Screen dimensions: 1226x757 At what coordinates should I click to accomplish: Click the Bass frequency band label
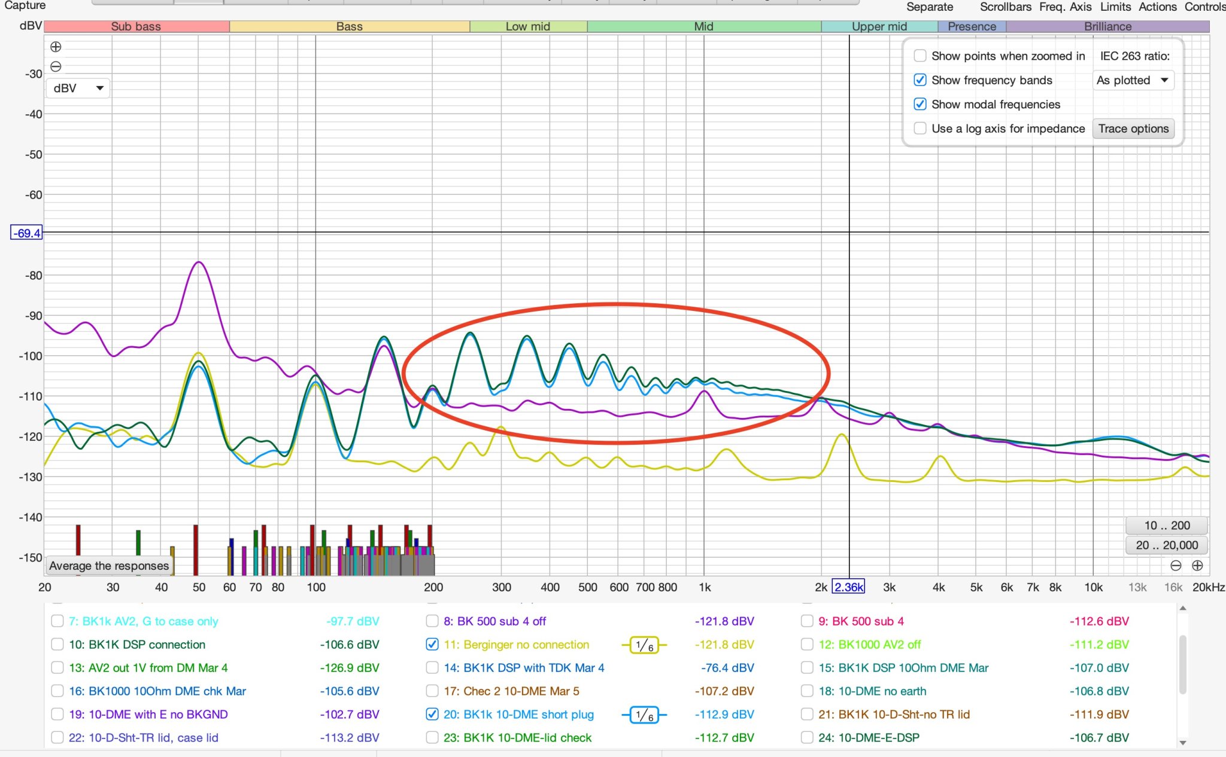point(350,26)
